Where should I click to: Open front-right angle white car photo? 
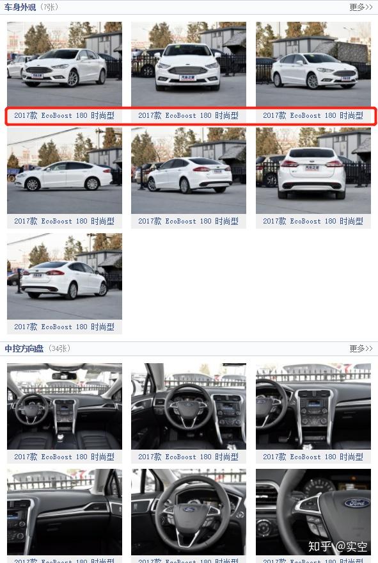[x=313, y=64]
